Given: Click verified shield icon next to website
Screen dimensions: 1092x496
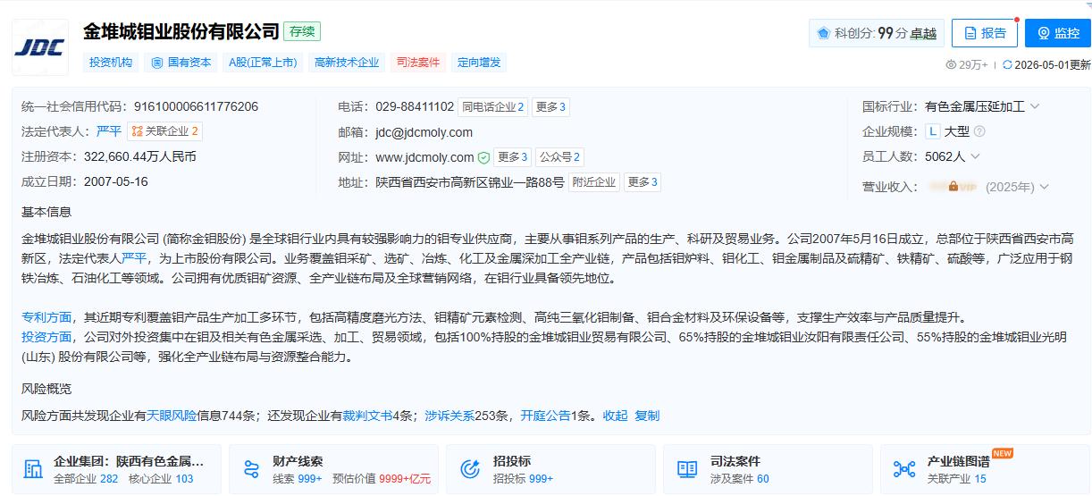Looking at the screenshot, I should [x=483, y=158].
